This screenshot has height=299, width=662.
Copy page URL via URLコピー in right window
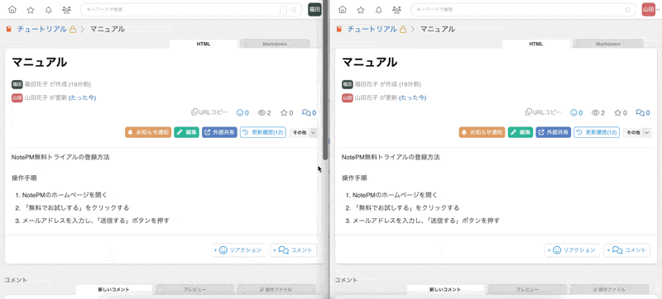click(544, 112)
